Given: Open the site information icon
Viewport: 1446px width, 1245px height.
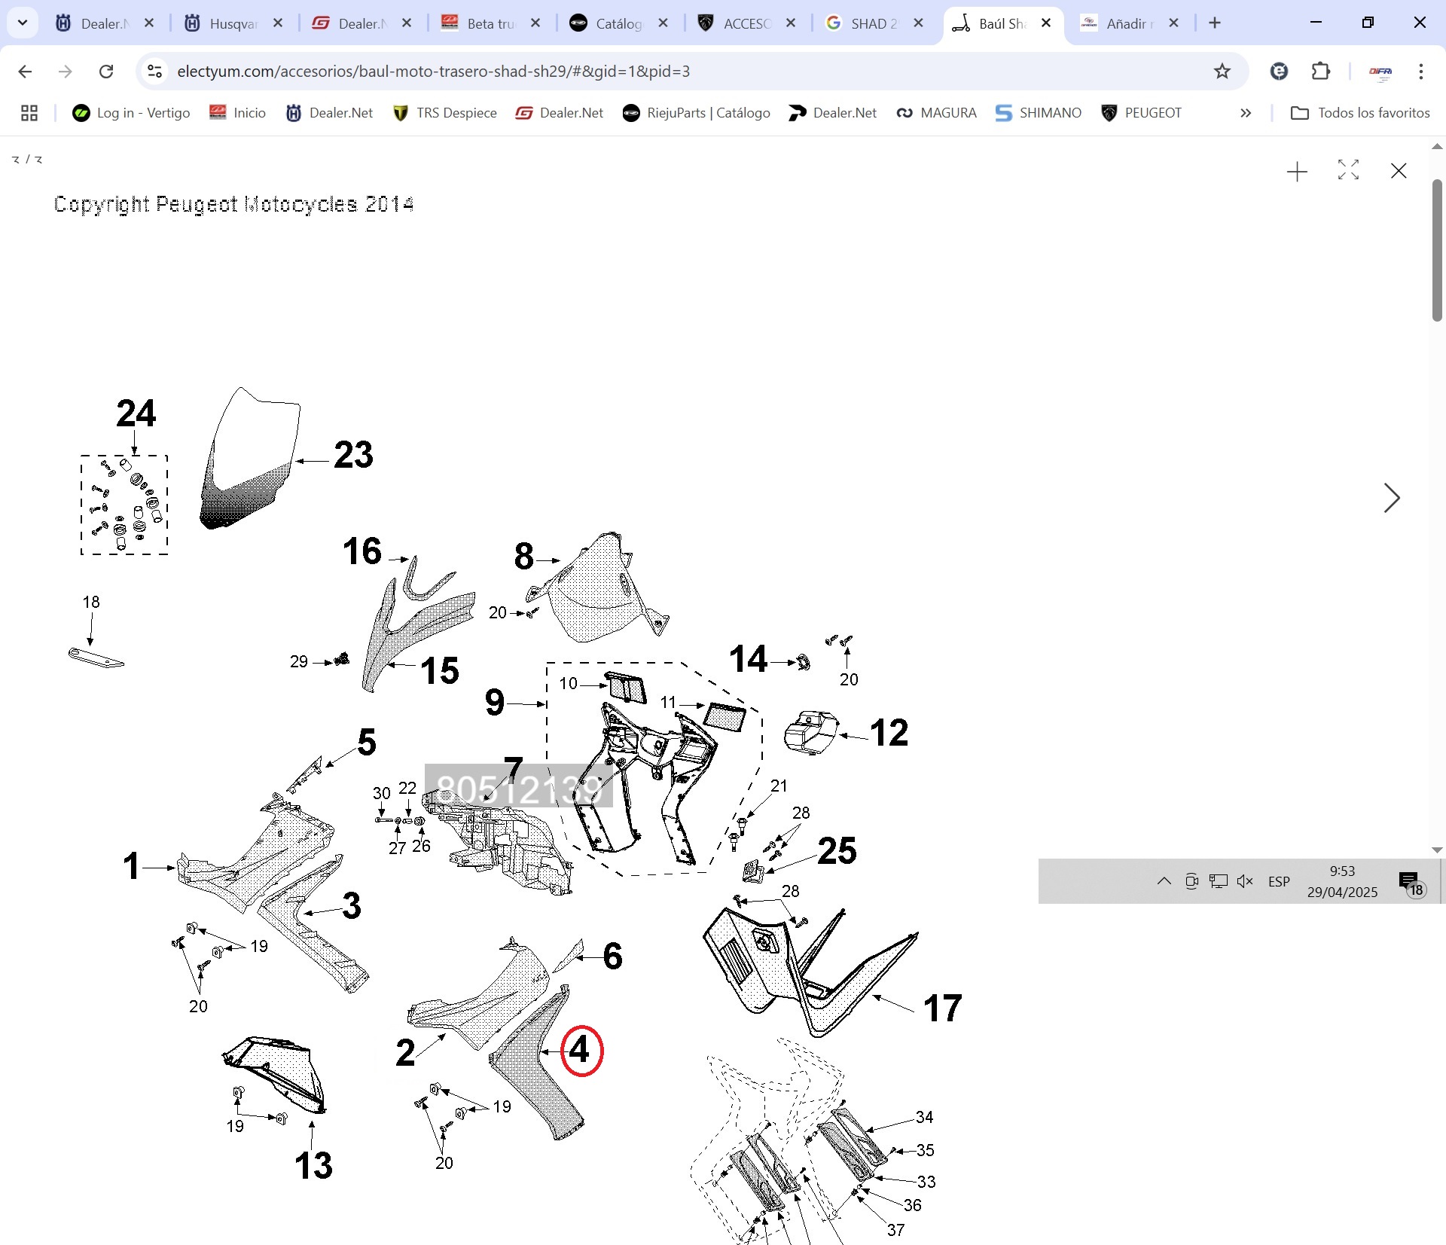Looking at the screenshot, I should 154,71.
